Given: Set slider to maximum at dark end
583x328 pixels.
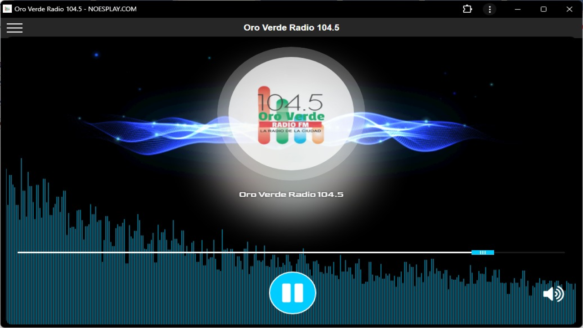Looking at the screenshot, I should point(563,252).
